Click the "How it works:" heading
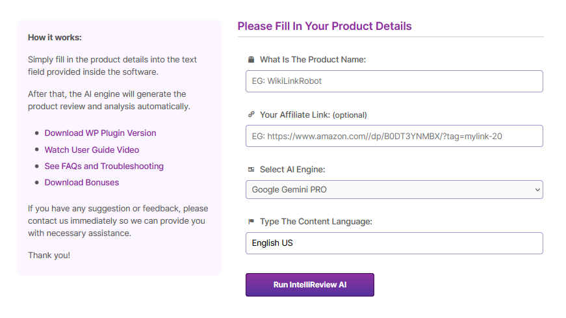 click(55, 38)
